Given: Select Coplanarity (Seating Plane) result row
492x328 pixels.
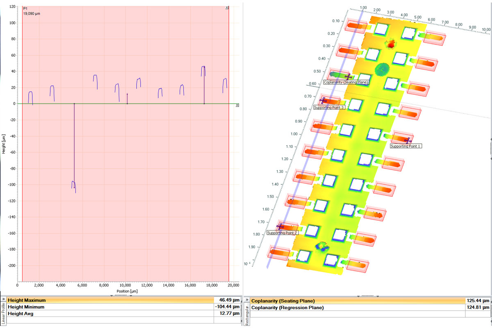Looking at the screenshot, I should (357, 301).
